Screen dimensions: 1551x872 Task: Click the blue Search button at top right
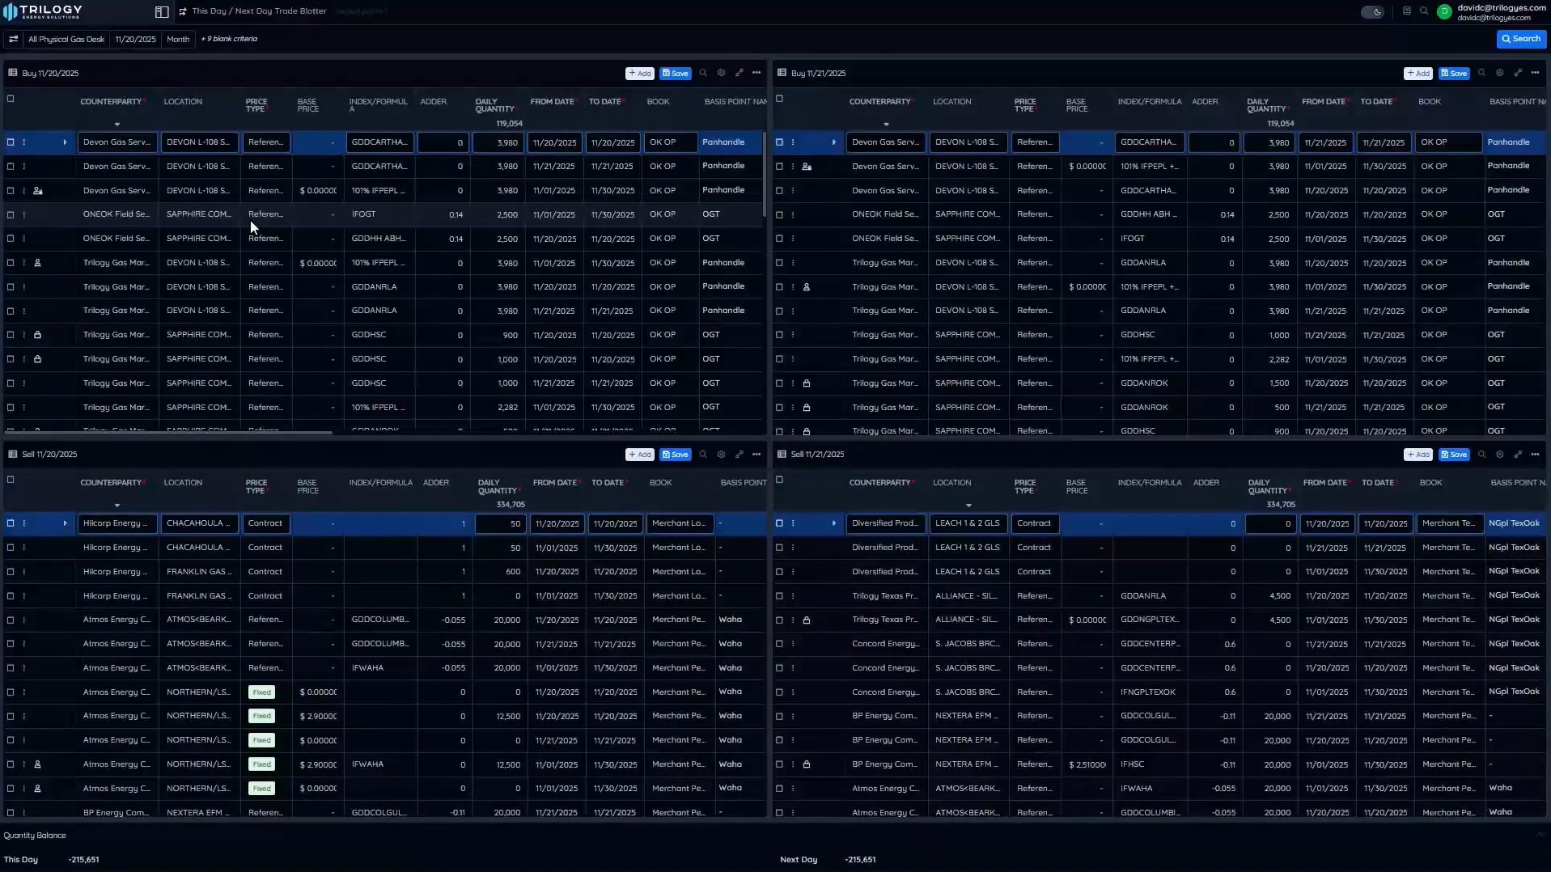tap(1519, 38)
